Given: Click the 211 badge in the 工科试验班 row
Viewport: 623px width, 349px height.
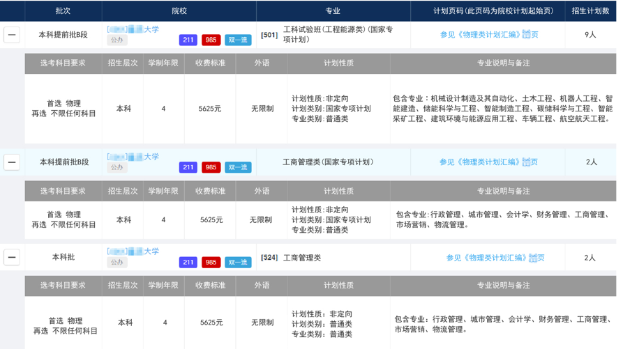Looking at the screenshot, I should point(188,40).
